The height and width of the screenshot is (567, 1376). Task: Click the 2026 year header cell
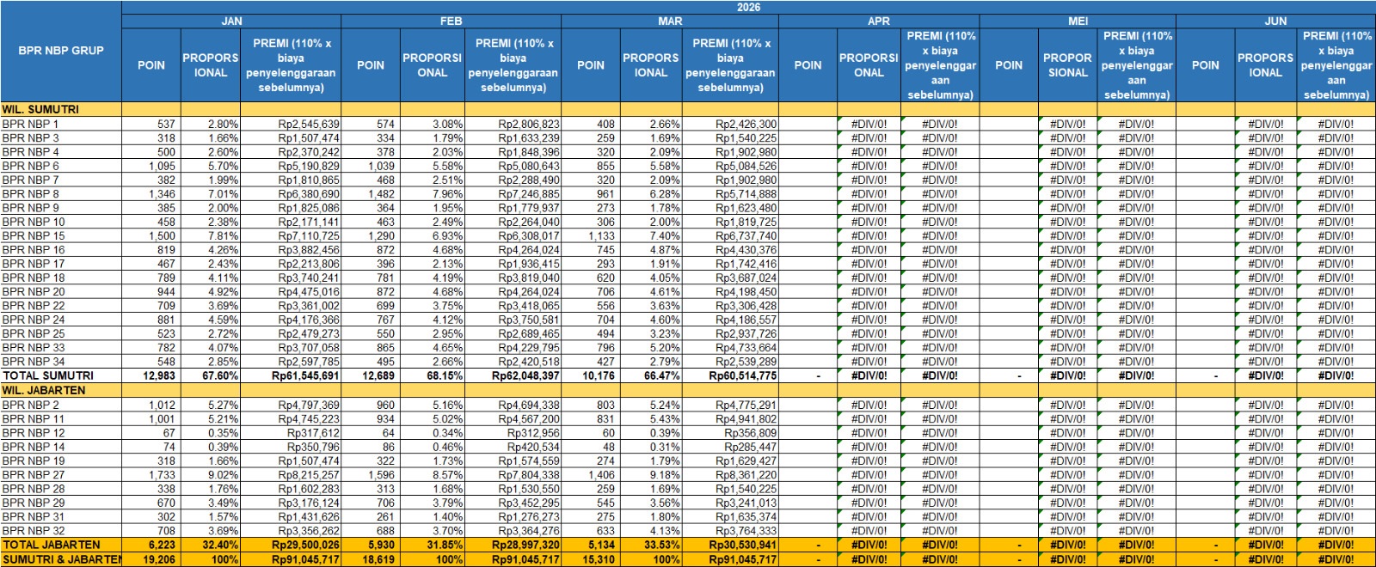pyautogui.click(x=748, y=7)
